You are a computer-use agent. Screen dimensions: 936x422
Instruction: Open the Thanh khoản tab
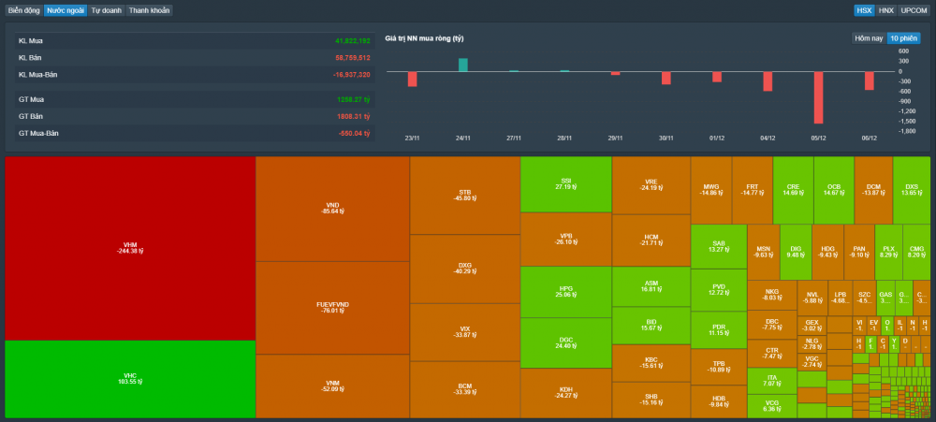click(x=149, y=10)
